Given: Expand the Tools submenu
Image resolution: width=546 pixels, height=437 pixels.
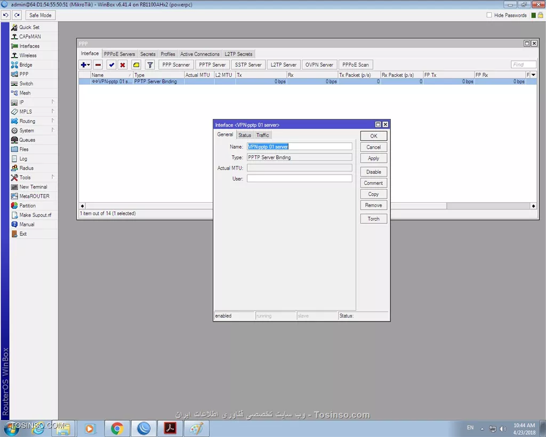Looking at the screenshot, I should [34, 177].
